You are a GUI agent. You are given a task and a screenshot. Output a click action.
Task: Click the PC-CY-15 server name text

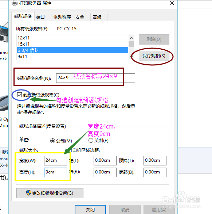tap(67, 28)
